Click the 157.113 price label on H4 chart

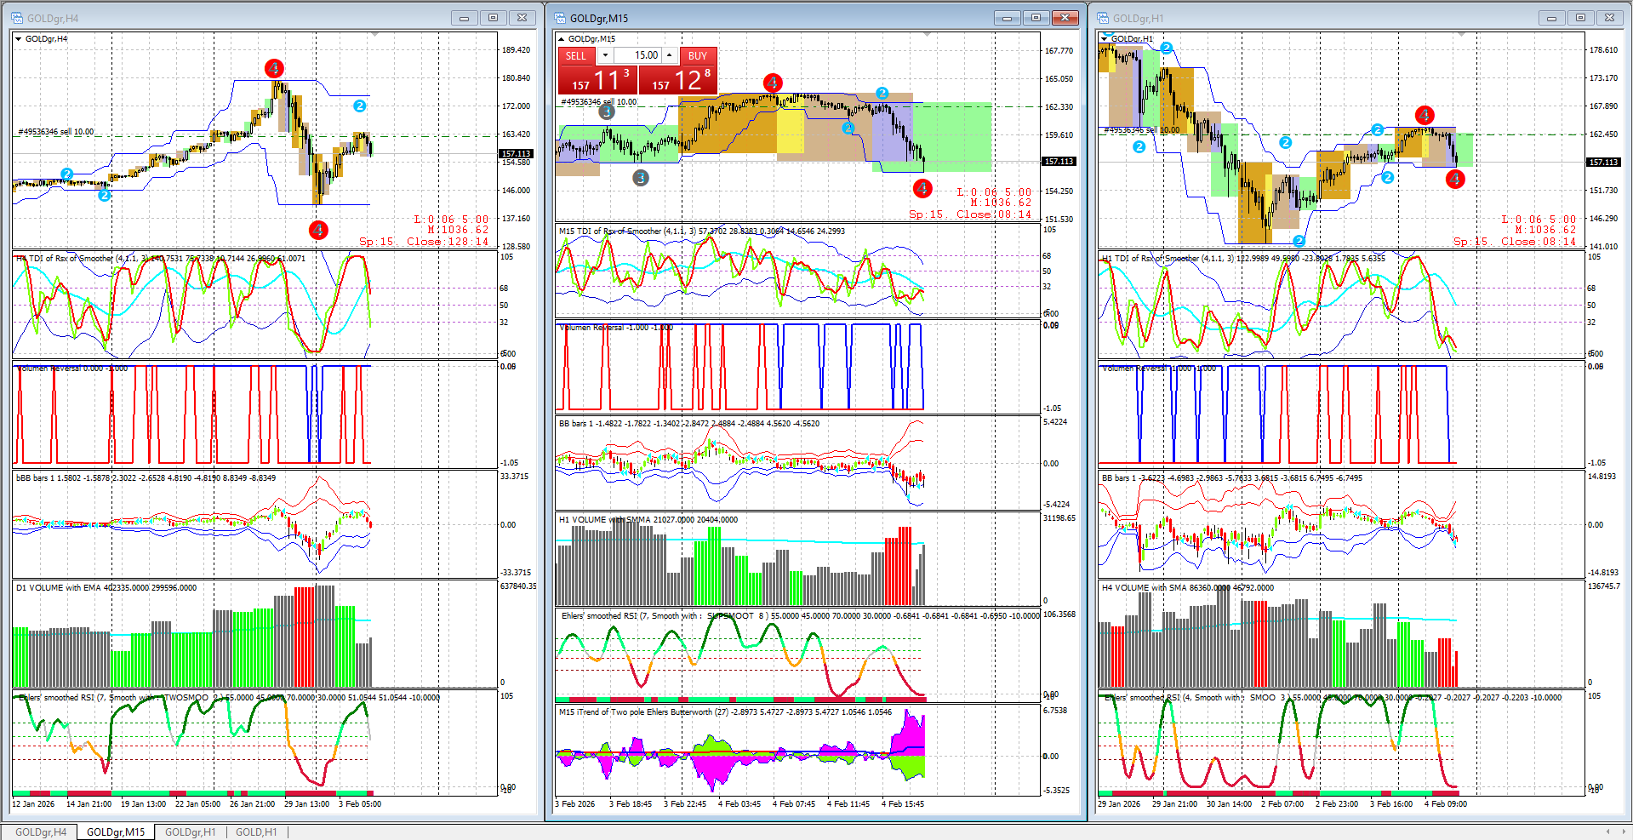[x=516, y=154]
